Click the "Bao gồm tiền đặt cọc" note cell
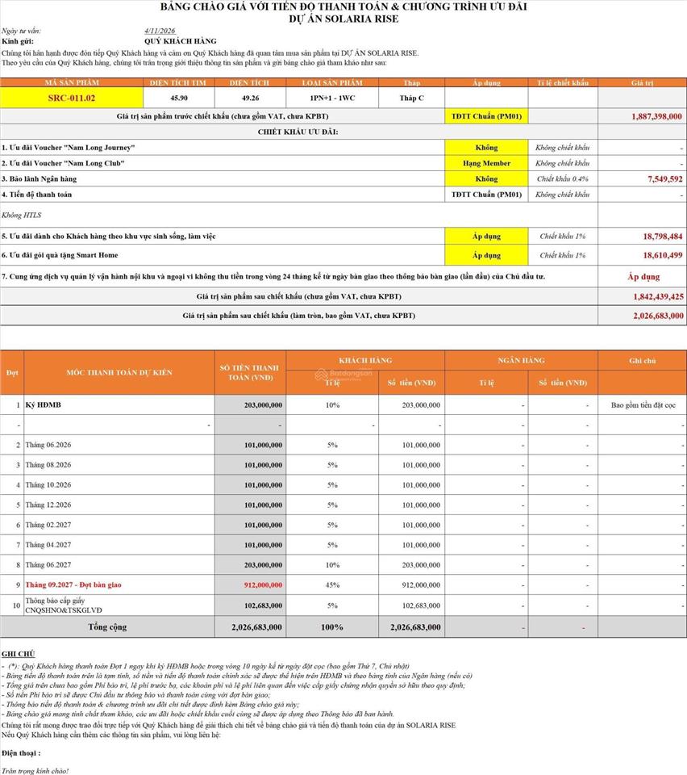687x775 pixels. pyautogui.click(x=643, y=404)
